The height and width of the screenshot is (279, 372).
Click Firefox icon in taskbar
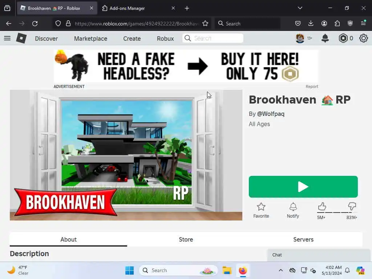243,270
